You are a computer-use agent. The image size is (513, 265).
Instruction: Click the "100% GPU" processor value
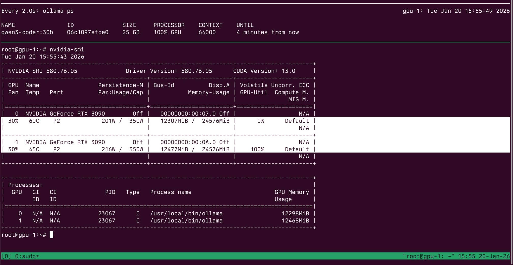tap(167, 32)
